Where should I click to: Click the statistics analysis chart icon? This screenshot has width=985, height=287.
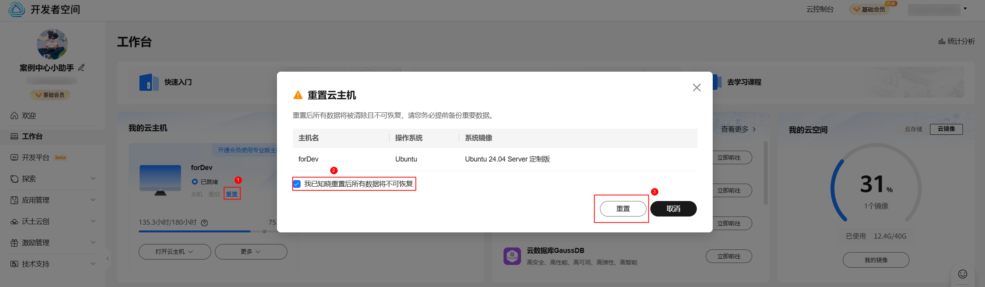point(942,41)
